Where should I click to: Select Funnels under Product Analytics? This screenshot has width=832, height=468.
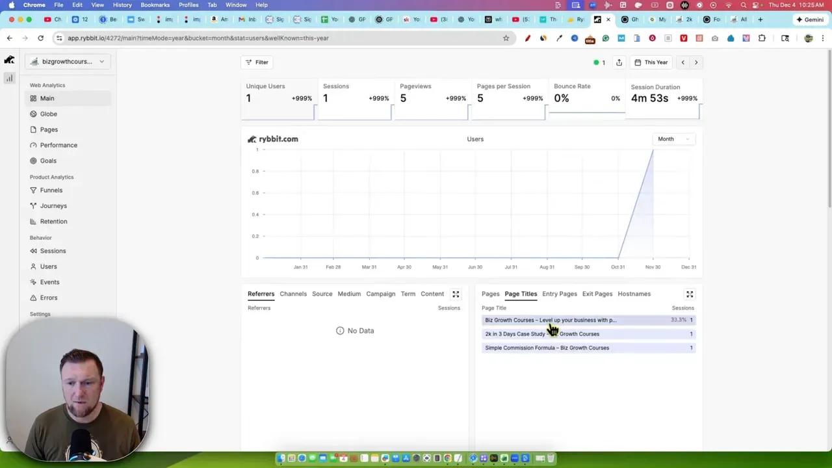[x=51, y=190]
